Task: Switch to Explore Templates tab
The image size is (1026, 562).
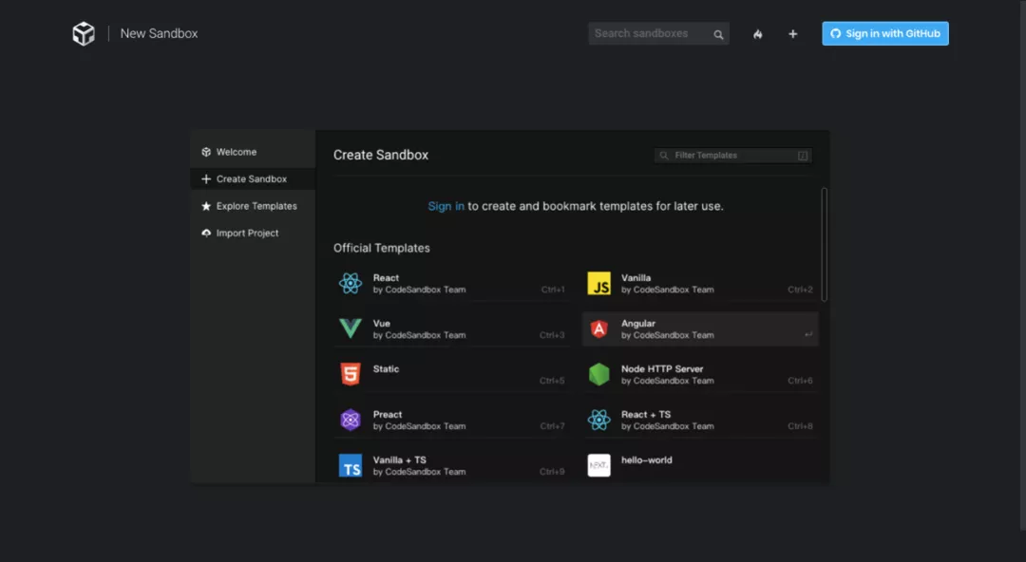Action: click(x=256, y=206)
